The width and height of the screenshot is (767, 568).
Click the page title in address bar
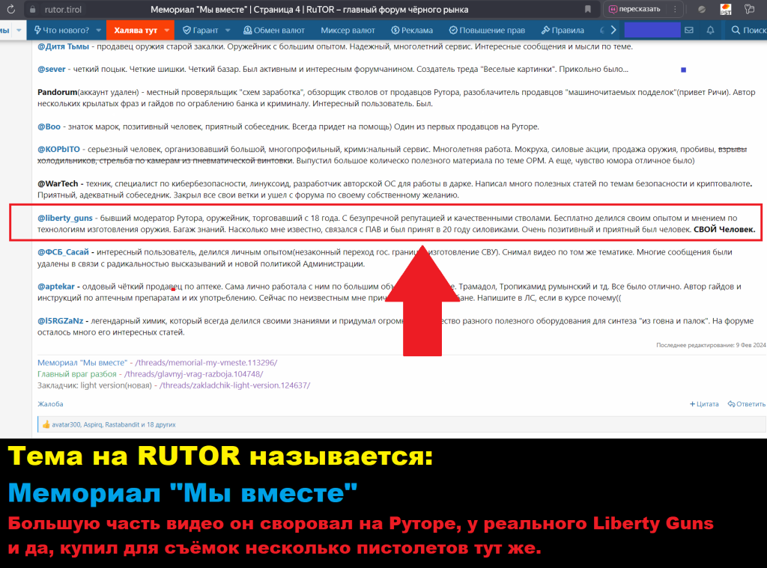309,9
